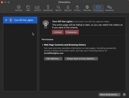Select the Turn Off the Lights extension row
129x98 pixels.
click(x=20, y=20)
